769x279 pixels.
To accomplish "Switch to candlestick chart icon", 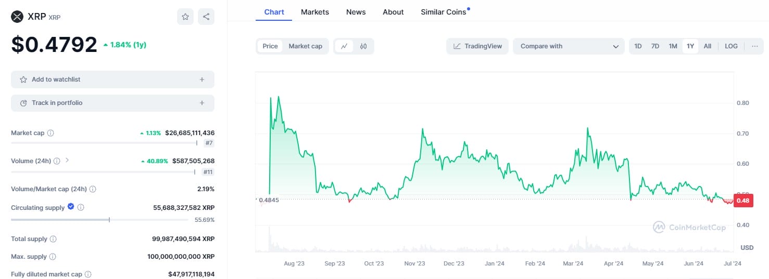I will click(363, 46).
